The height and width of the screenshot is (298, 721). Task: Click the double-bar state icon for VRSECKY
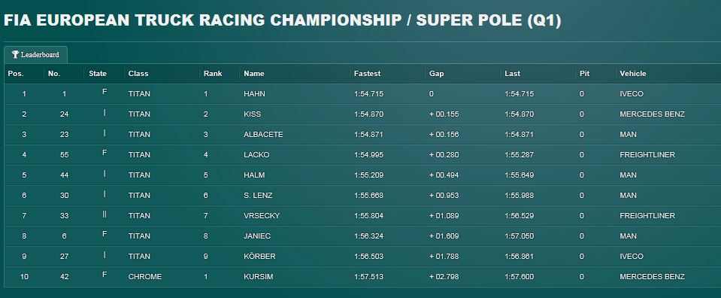pyautogui.click(x=105, y=214)
